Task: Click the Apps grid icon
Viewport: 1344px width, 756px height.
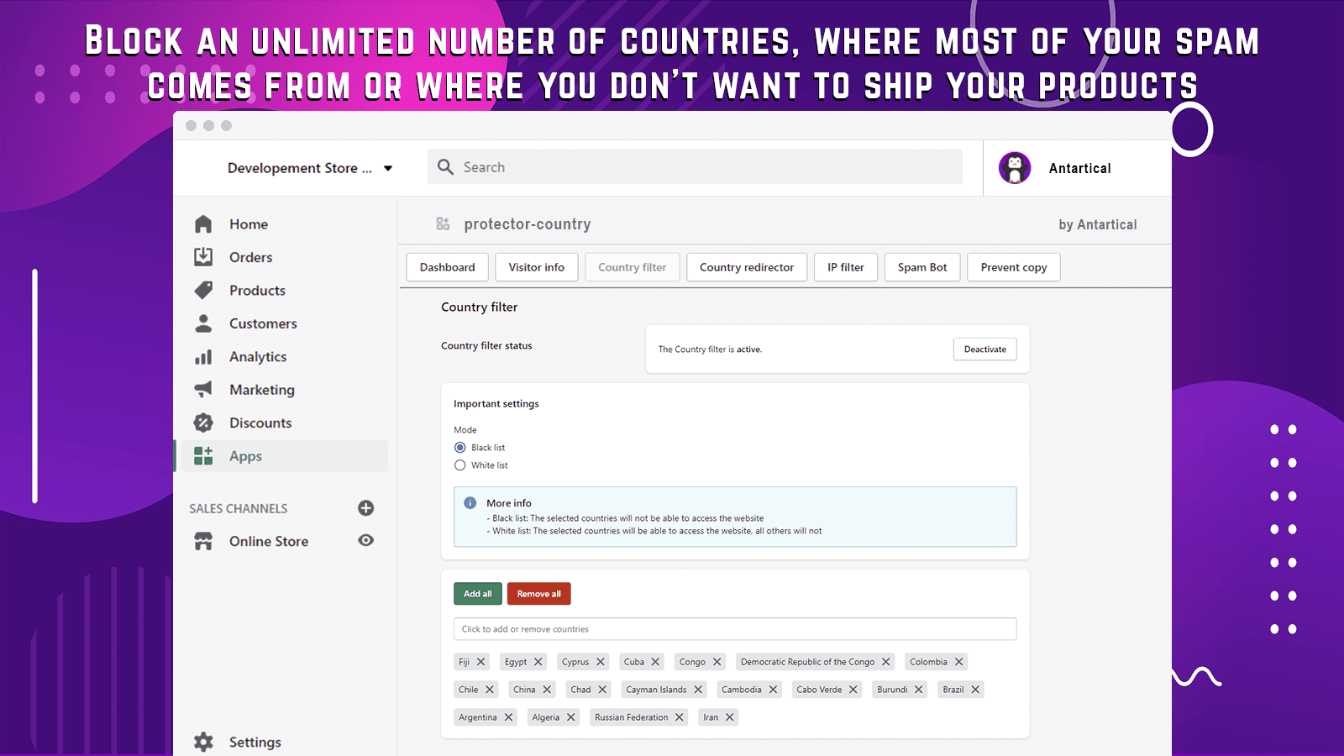Action: (x=203, y=455)
